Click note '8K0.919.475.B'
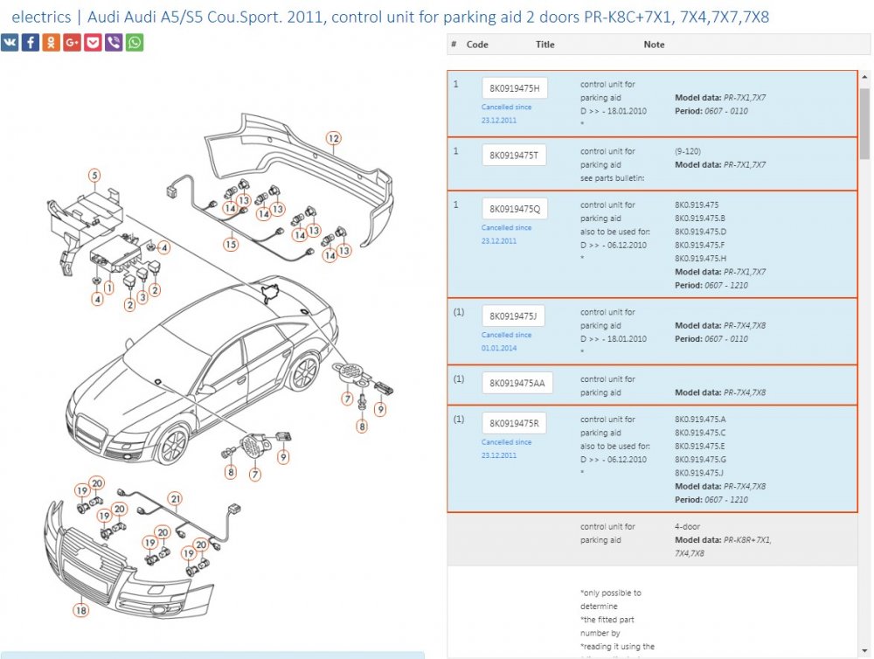The image size is (874, 659). click(699, 218)
